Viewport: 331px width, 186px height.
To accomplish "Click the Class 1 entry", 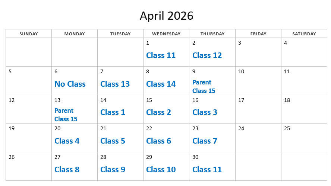I will point(113,112).
